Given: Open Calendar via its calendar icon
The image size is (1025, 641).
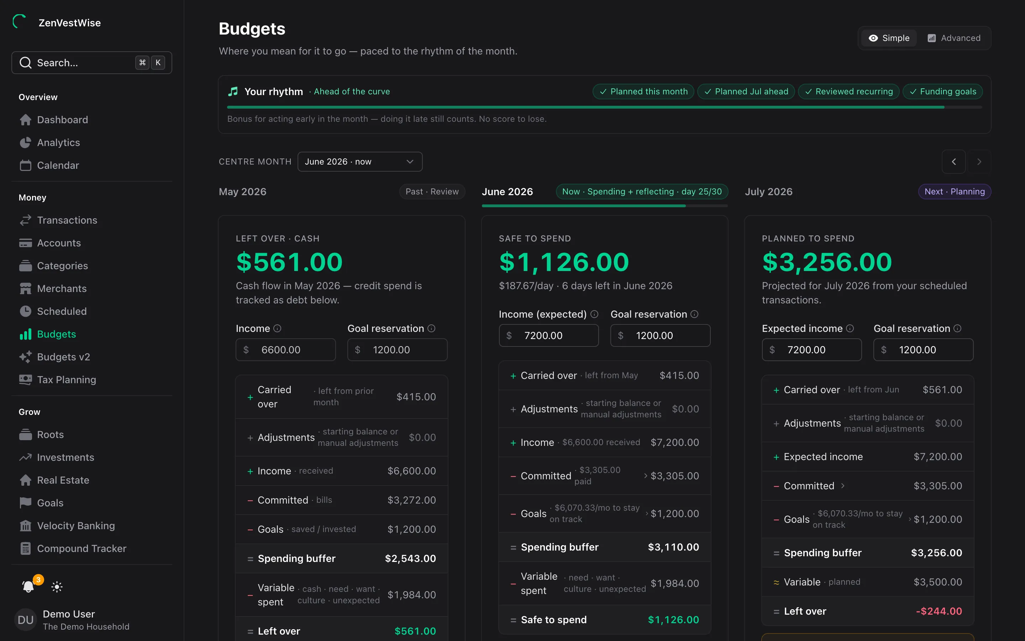Looking at the screenshot, I should pyautogui.click(x=25, y=165).
